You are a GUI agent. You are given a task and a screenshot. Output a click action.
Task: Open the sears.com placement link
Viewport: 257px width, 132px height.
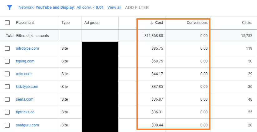pos(25,99)
